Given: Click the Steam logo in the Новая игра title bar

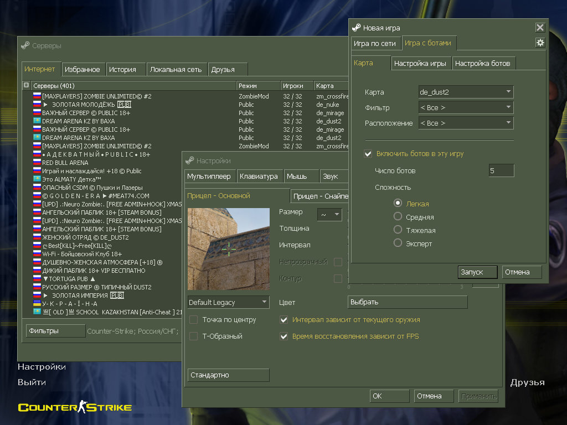Looking at the screenshot, I should click(x=357, y=28).
